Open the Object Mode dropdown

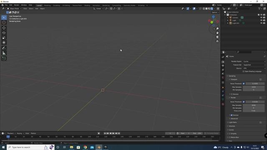coord(14,8)
